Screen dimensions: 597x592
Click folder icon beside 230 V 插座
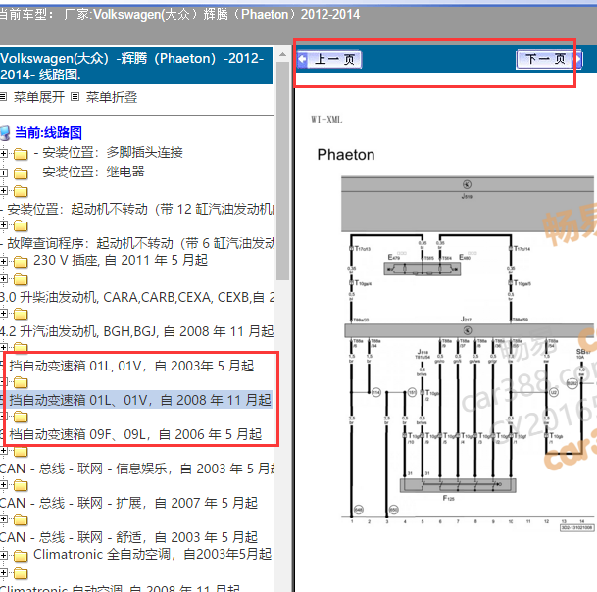pyautogui.click(x=21, y=262)
